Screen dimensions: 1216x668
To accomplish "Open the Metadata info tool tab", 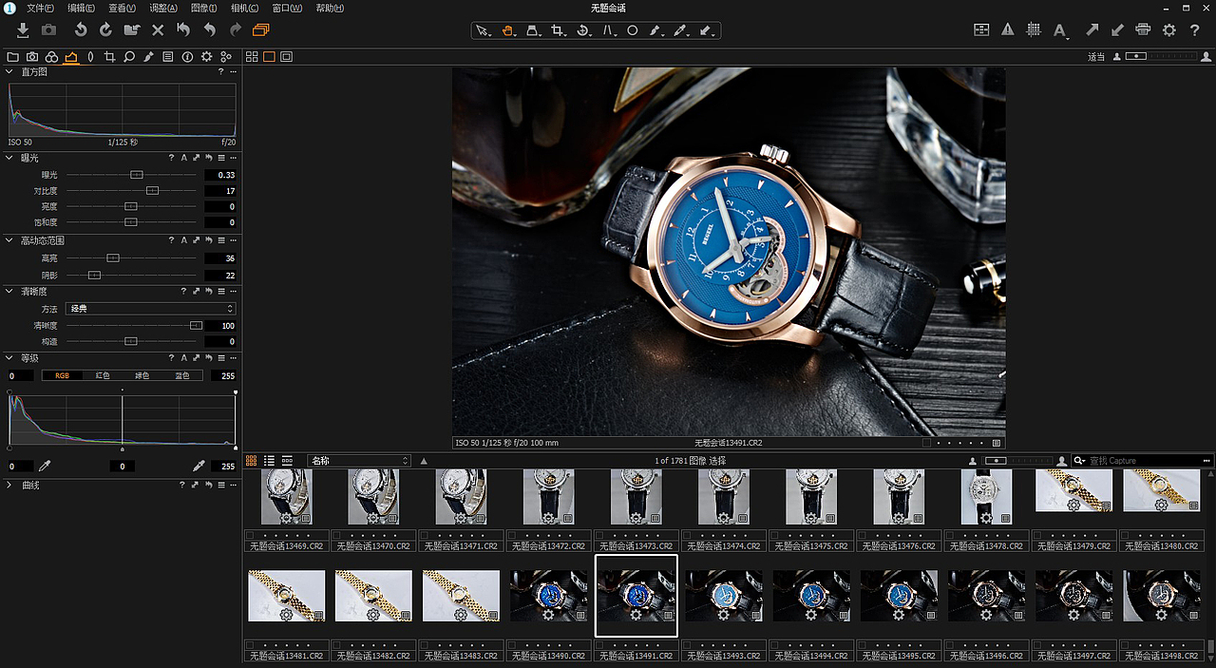I will [x=187, y=57].
